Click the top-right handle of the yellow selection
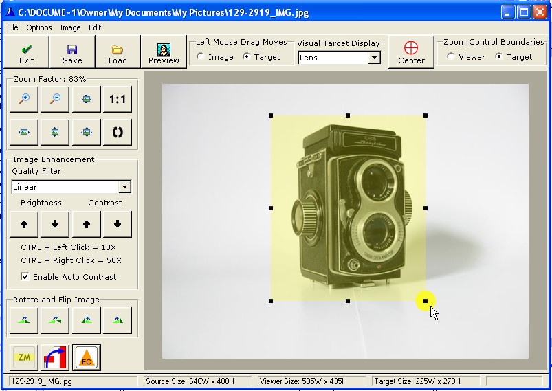 pos(426,115)
